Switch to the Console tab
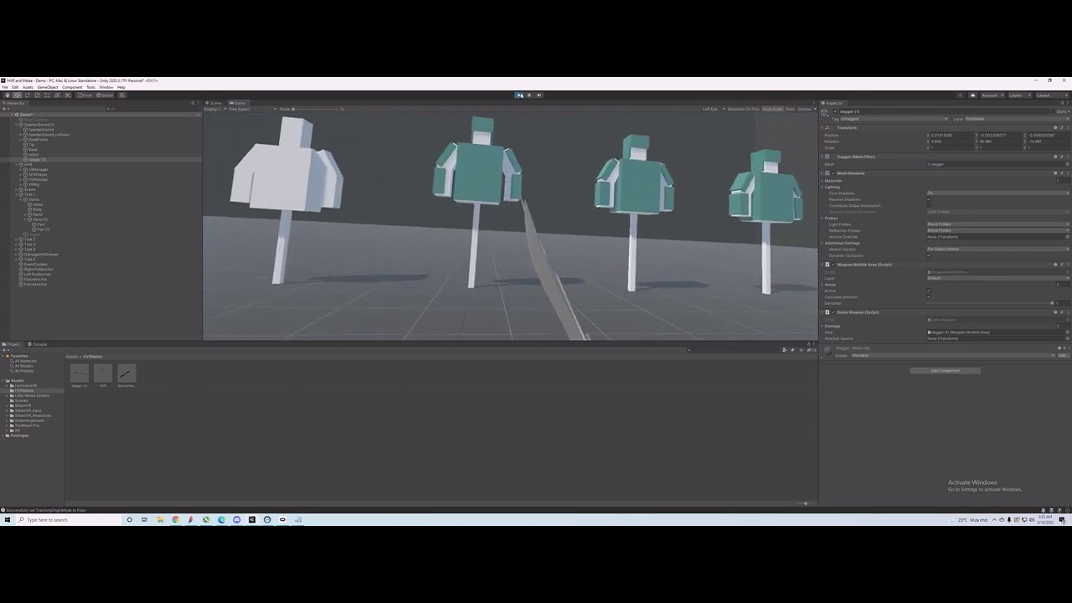The height and width of the screenshot is (603, 1072). (39, 344)
